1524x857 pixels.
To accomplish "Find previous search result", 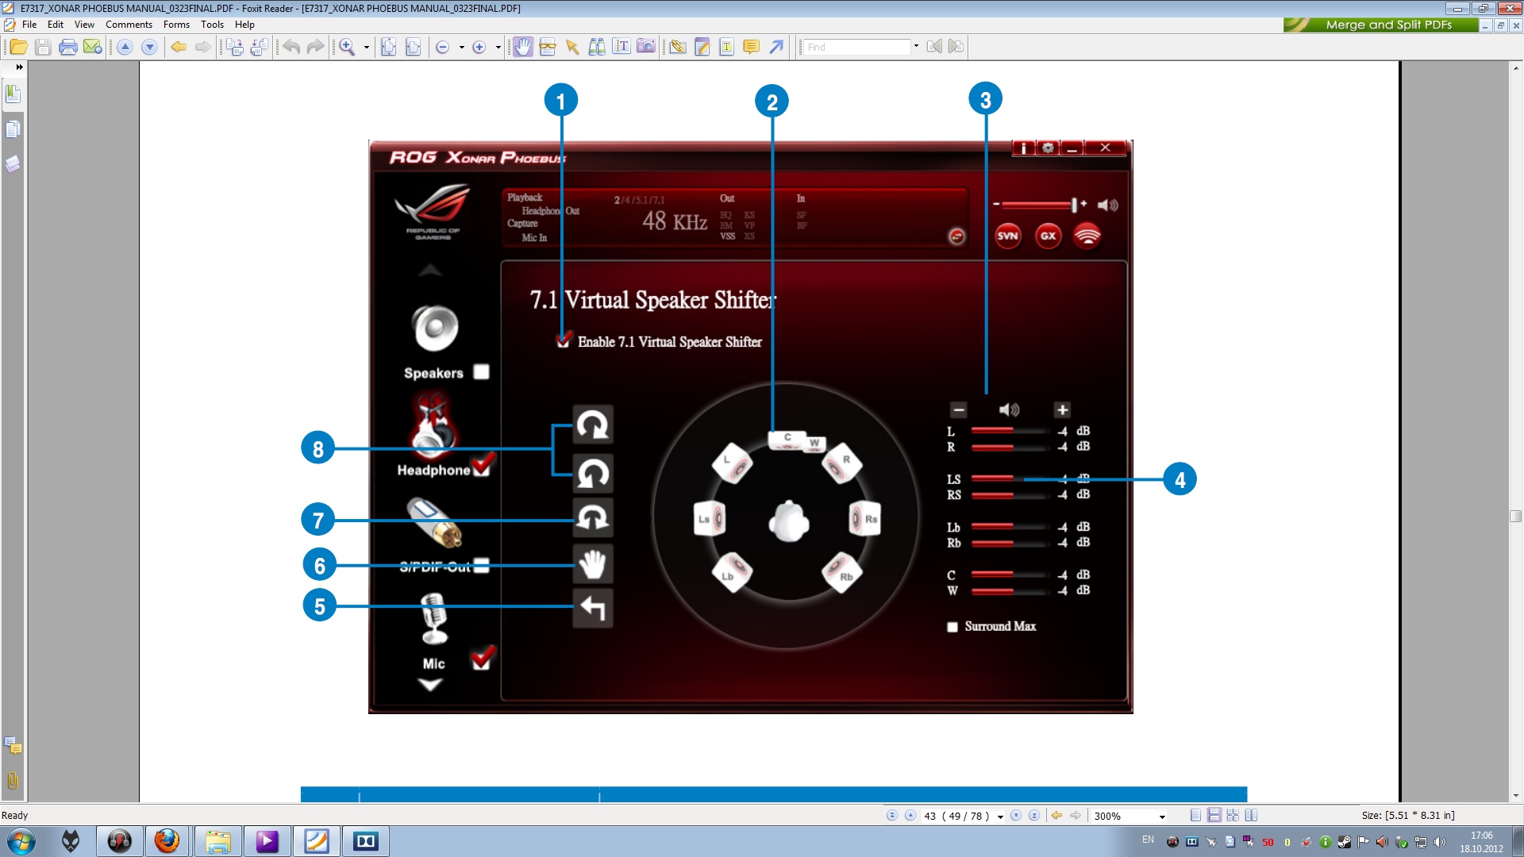I will 934,47.
